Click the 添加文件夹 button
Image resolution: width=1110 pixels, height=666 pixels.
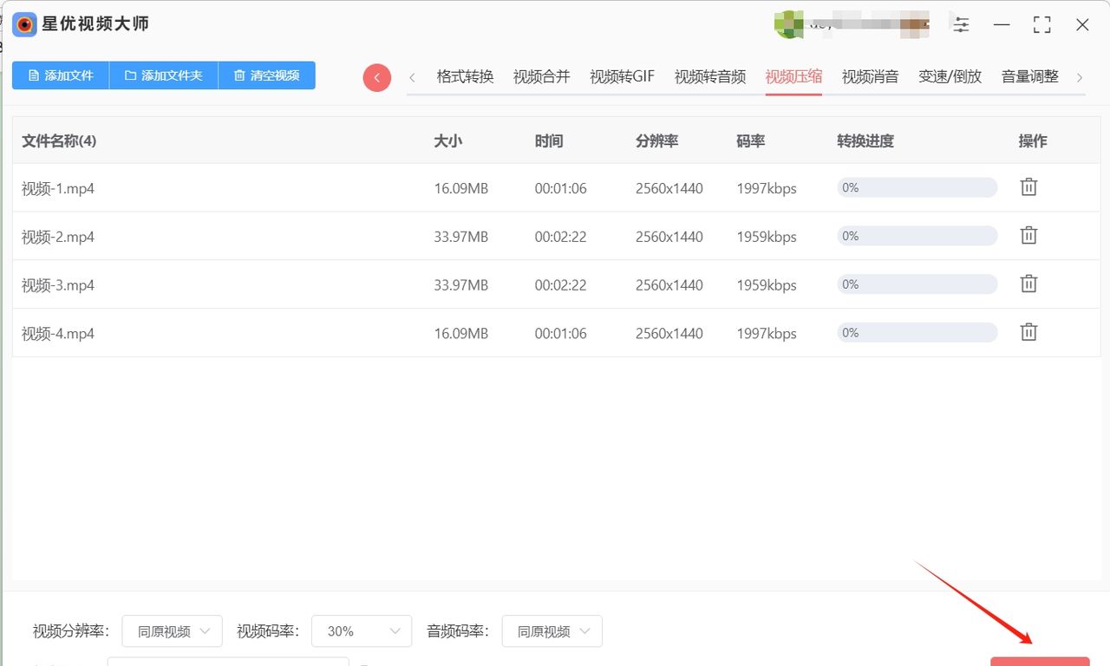(x=163, y=75)
